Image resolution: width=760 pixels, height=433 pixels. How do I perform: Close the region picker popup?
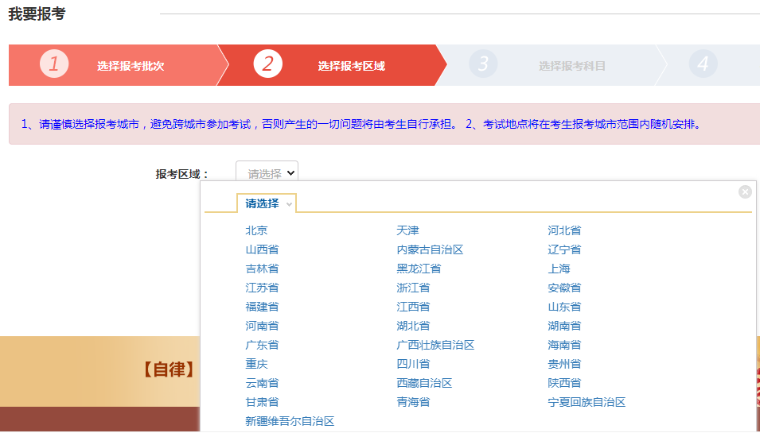tap(745, 191)
